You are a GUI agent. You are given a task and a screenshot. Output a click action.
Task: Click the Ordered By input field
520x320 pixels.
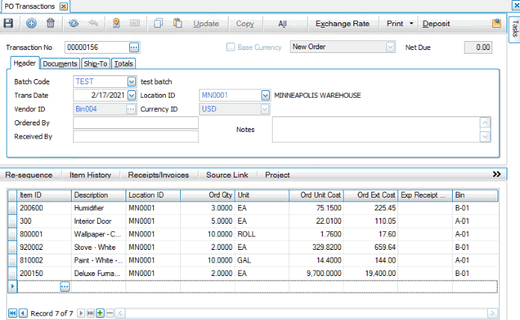[x=135, y=122]
